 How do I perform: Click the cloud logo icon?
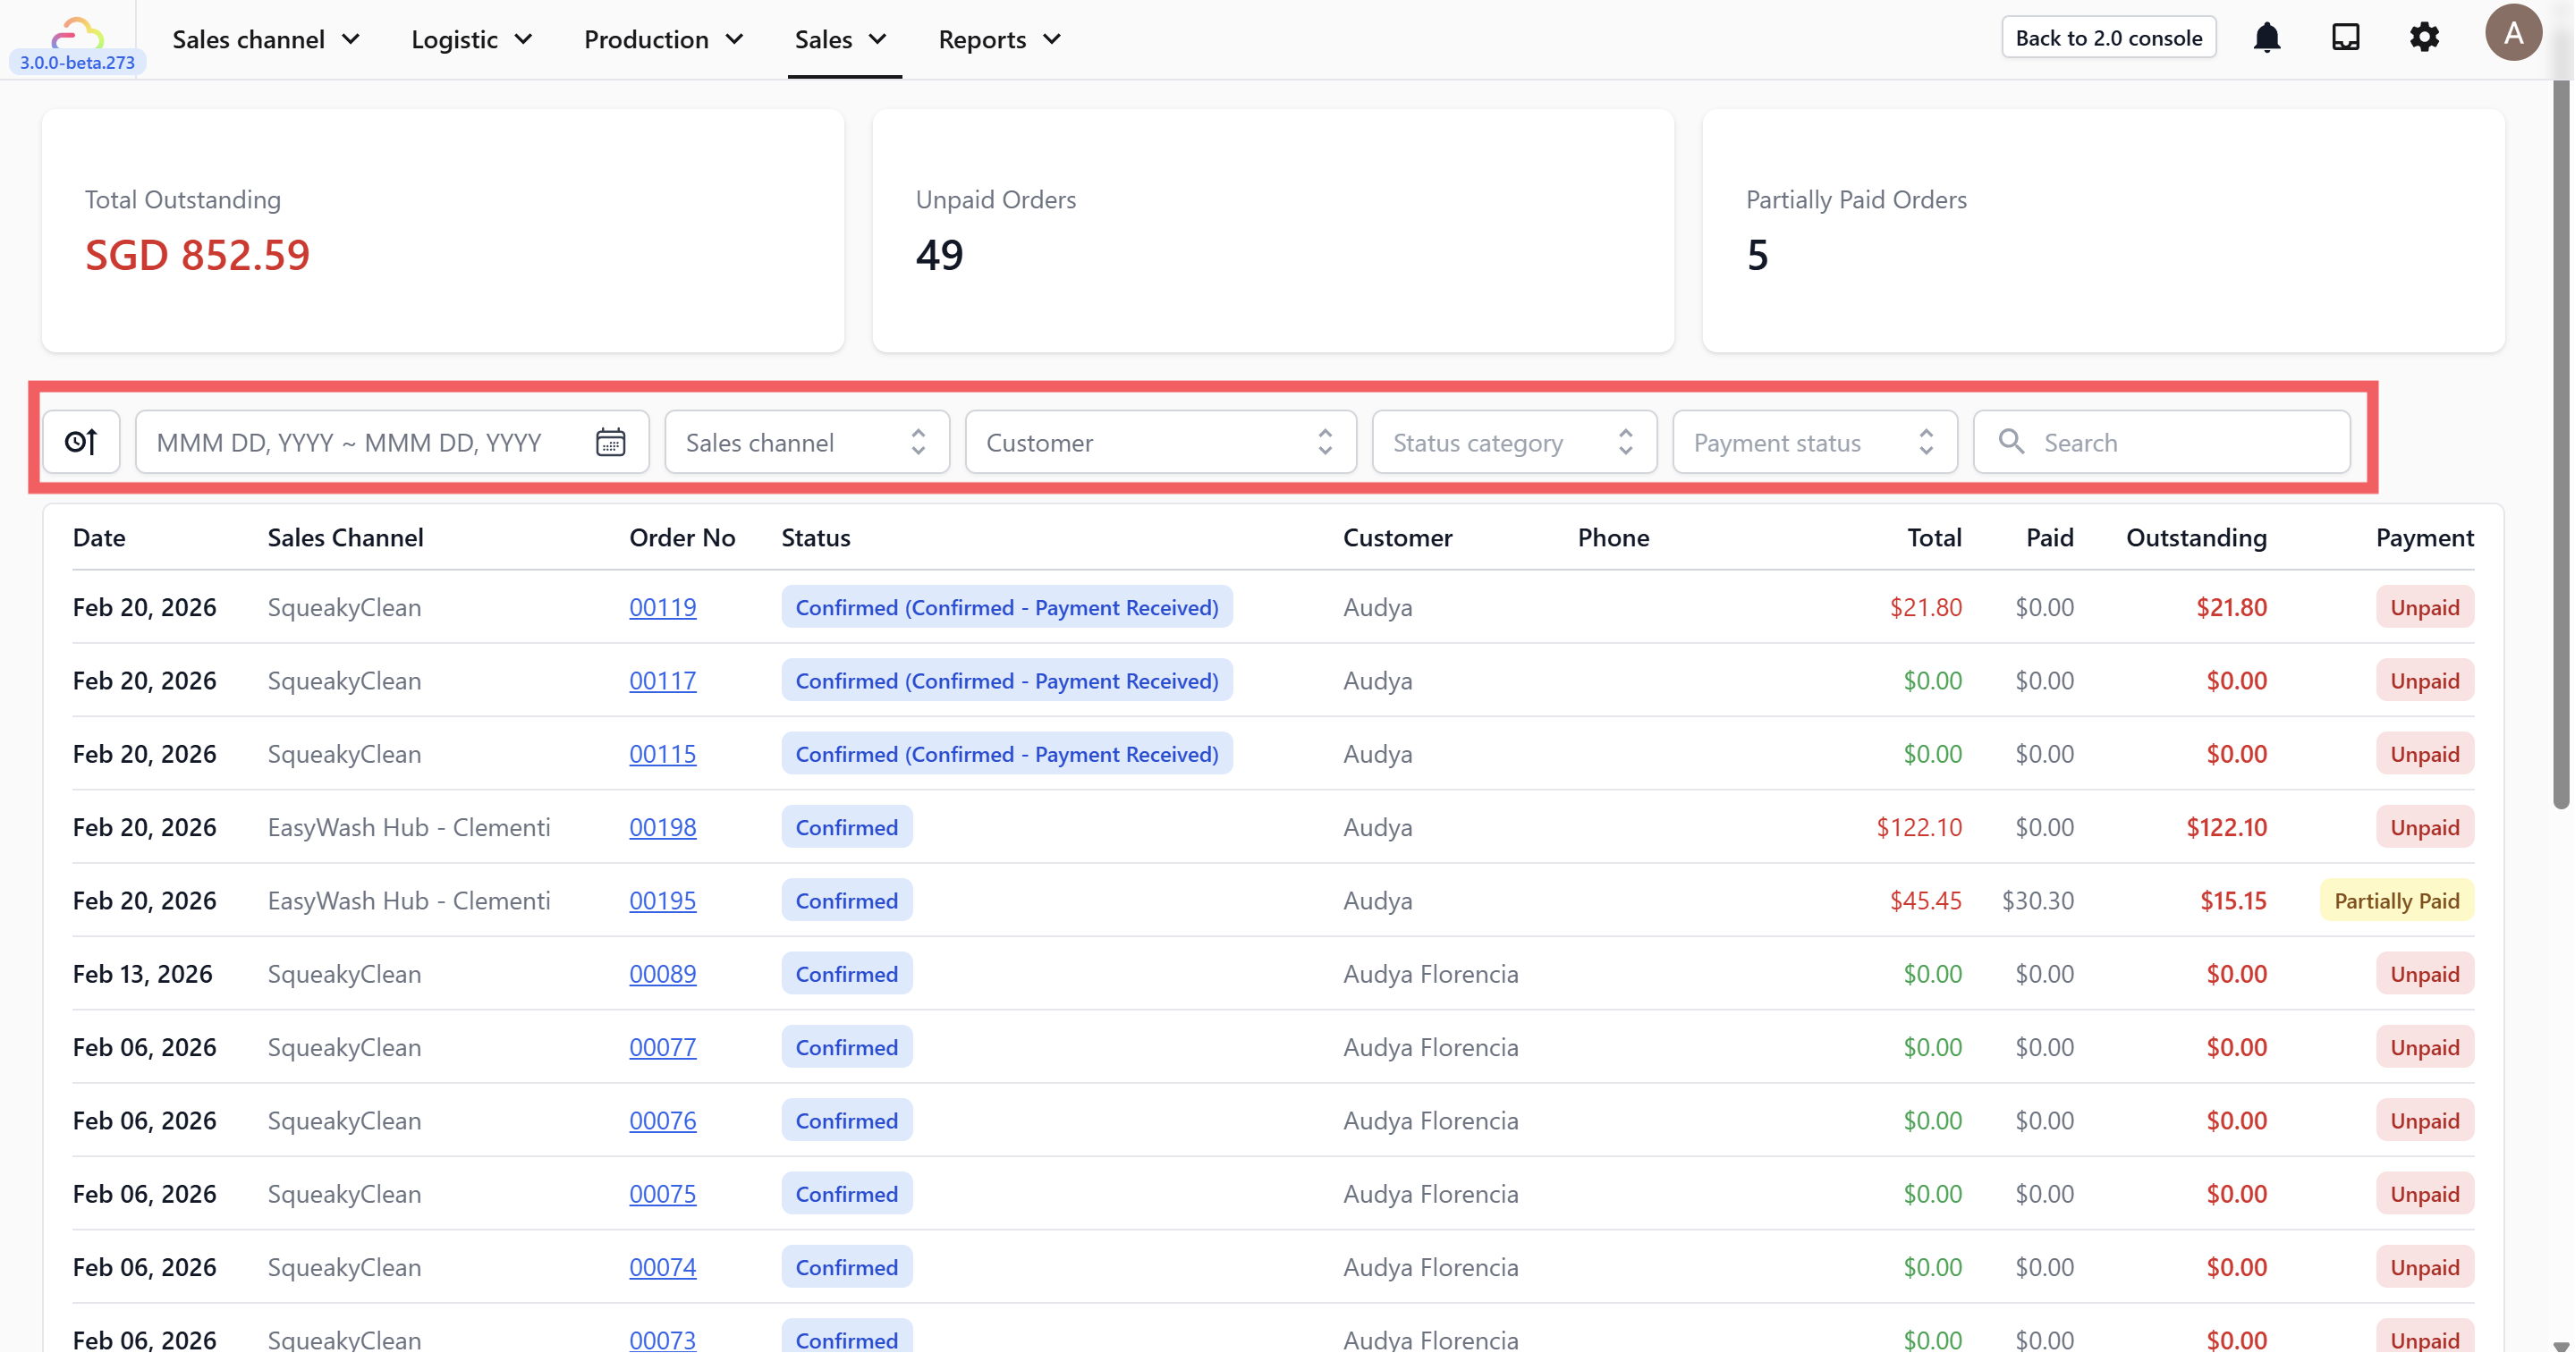(77, 34)
